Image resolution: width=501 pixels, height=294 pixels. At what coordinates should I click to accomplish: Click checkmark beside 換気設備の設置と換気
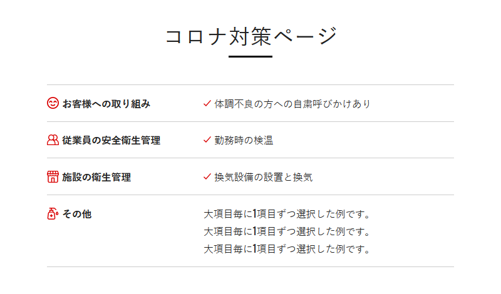click(207, 177)
